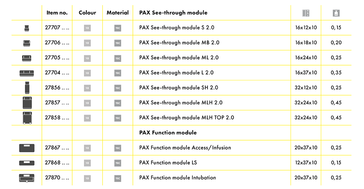The width and height of the screenshot is (364, 189).
Task: Select the module S 2.0 product thumbnail
Action: click(27, 28)
